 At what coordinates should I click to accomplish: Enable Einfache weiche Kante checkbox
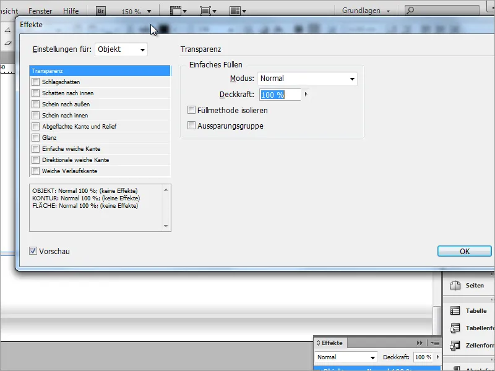36,148
